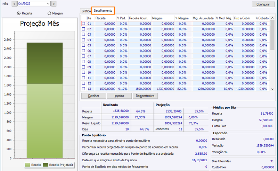278x171 pixels.
Task: Open the Detalhamento tab
Action: click(x=103, y=11)
